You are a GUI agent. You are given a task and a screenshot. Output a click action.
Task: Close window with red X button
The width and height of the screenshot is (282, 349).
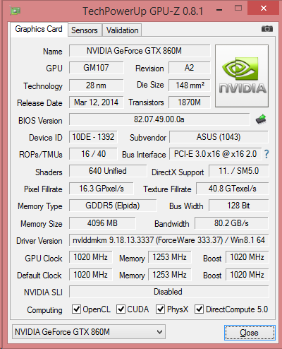pyautogui.click(x=264, y=8)
